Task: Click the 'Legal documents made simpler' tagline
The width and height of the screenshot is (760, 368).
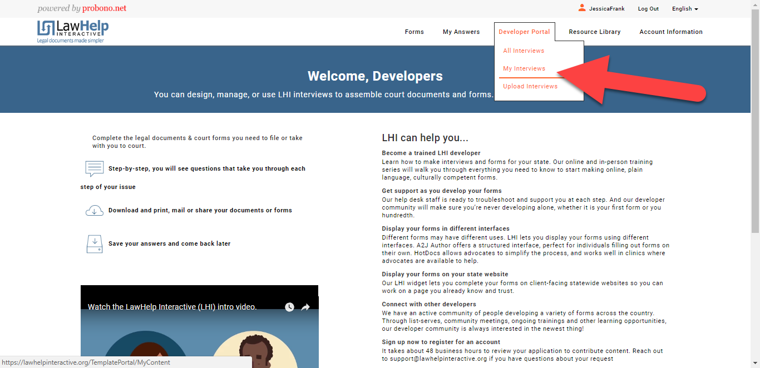Action: point(71,41)
